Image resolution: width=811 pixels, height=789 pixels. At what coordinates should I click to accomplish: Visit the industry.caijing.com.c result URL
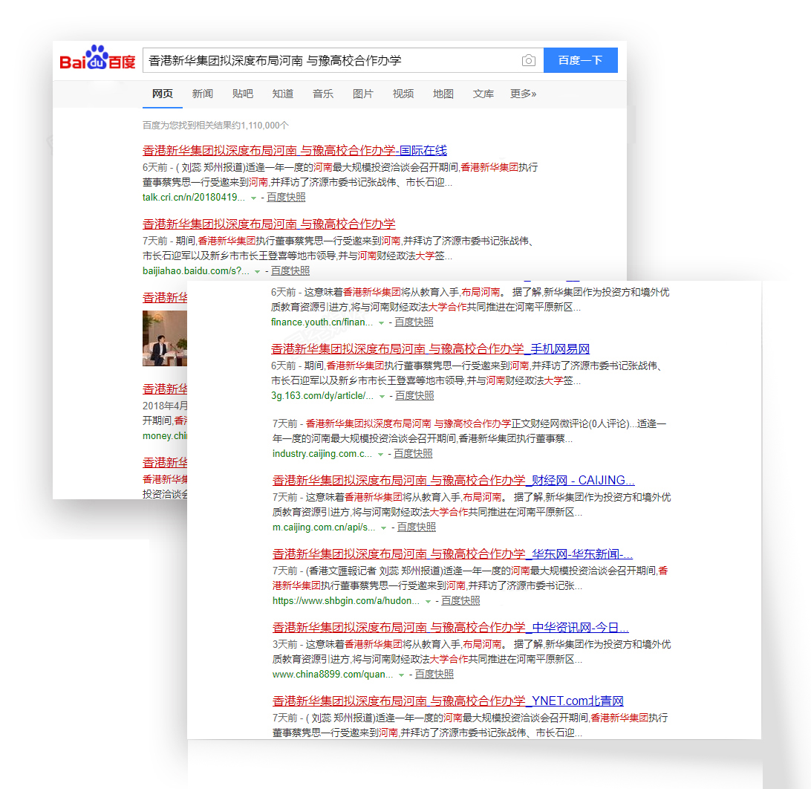(x=322, y=453)
